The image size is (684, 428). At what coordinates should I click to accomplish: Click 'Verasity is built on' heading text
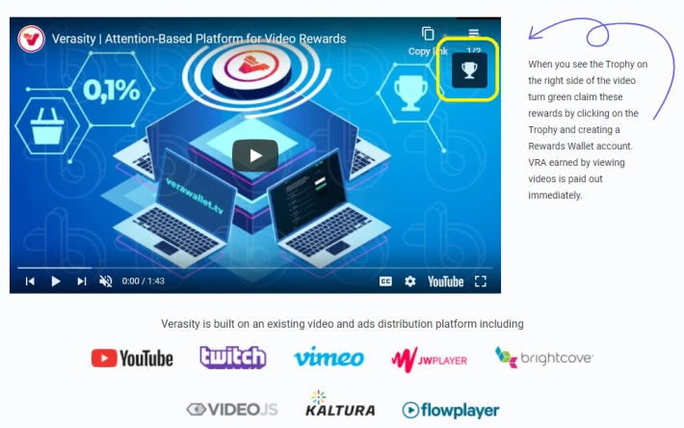(x=342, y=324)
